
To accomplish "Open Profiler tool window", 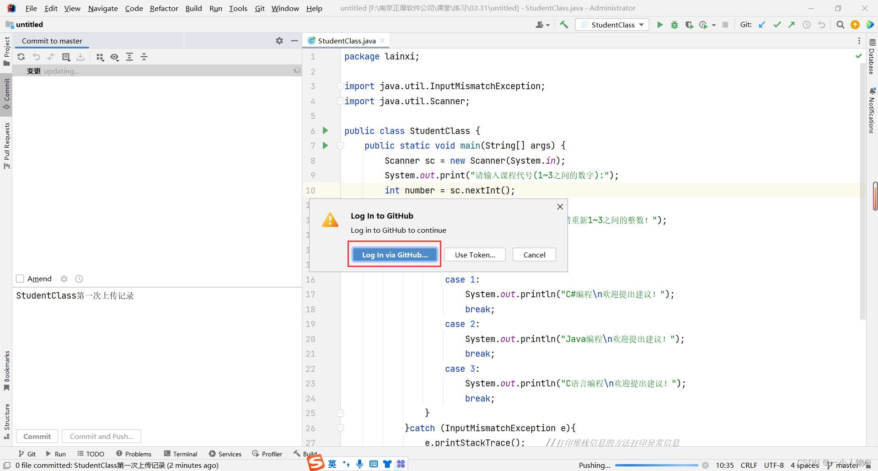I will click(267, 454).
